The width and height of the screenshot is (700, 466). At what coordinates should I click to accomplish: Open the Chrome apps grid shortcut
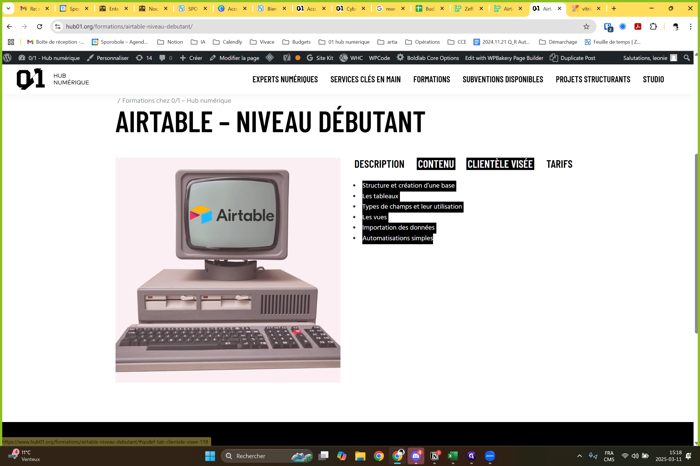pos(11,42)
